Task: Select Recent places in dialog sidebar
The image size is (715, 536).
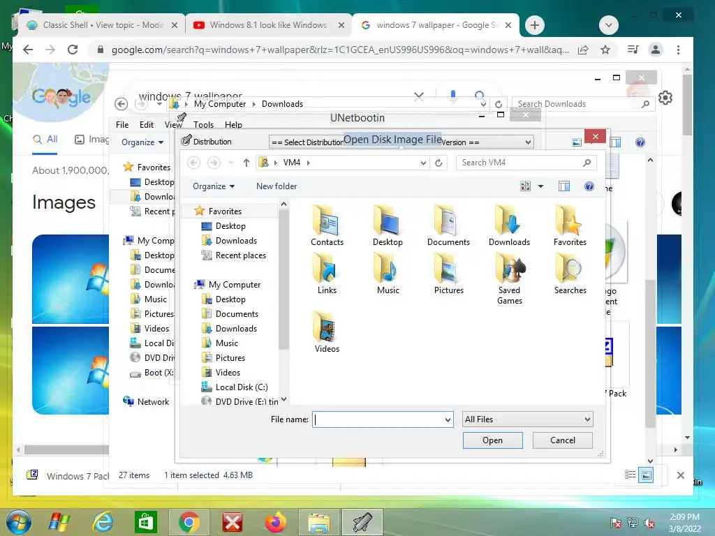Action: [x=233, y=255]
